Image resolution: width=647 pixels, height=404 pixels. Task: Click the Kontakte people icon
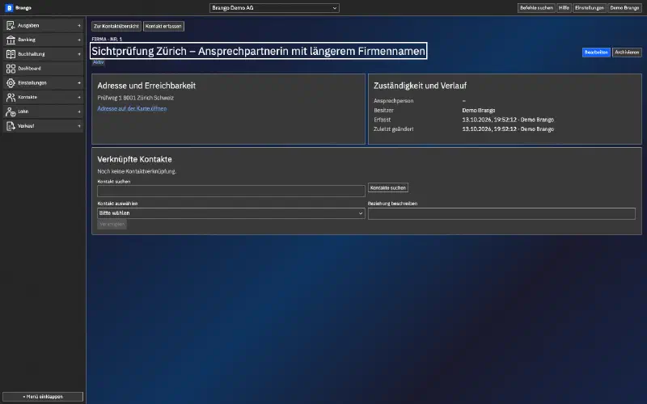click(x=11, y=97)
